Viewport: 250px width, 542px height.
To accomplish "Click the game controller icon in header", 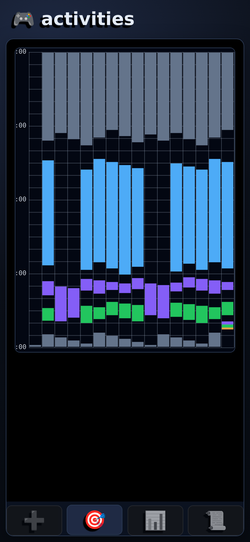I will [x=23, y=19].
